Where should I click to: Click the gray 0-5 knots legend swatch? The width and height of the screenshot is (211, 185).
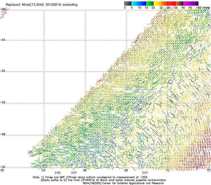click(x=128, y=3)
